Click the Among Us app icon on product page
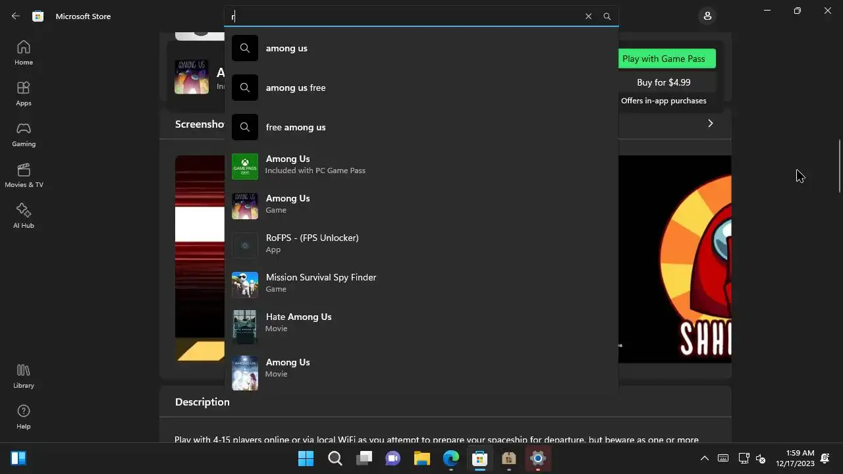This screenshot has width=843, height=474. point(192,77)
